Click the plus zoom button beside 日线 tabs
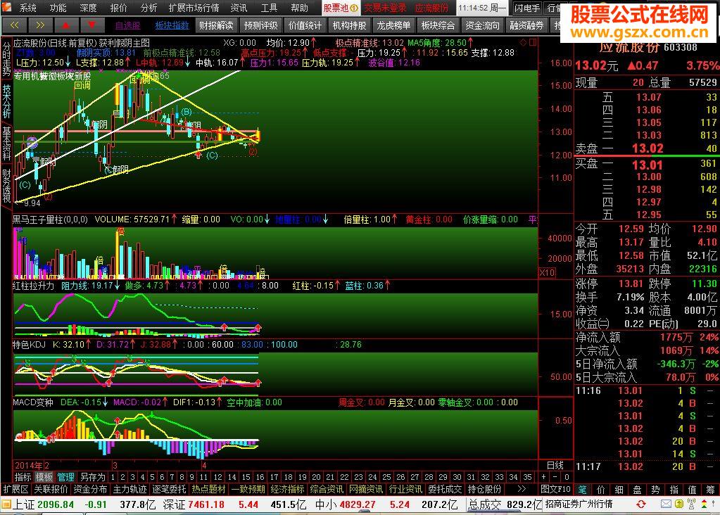Viewport: 720px width, 515px height. click(543, 477)
